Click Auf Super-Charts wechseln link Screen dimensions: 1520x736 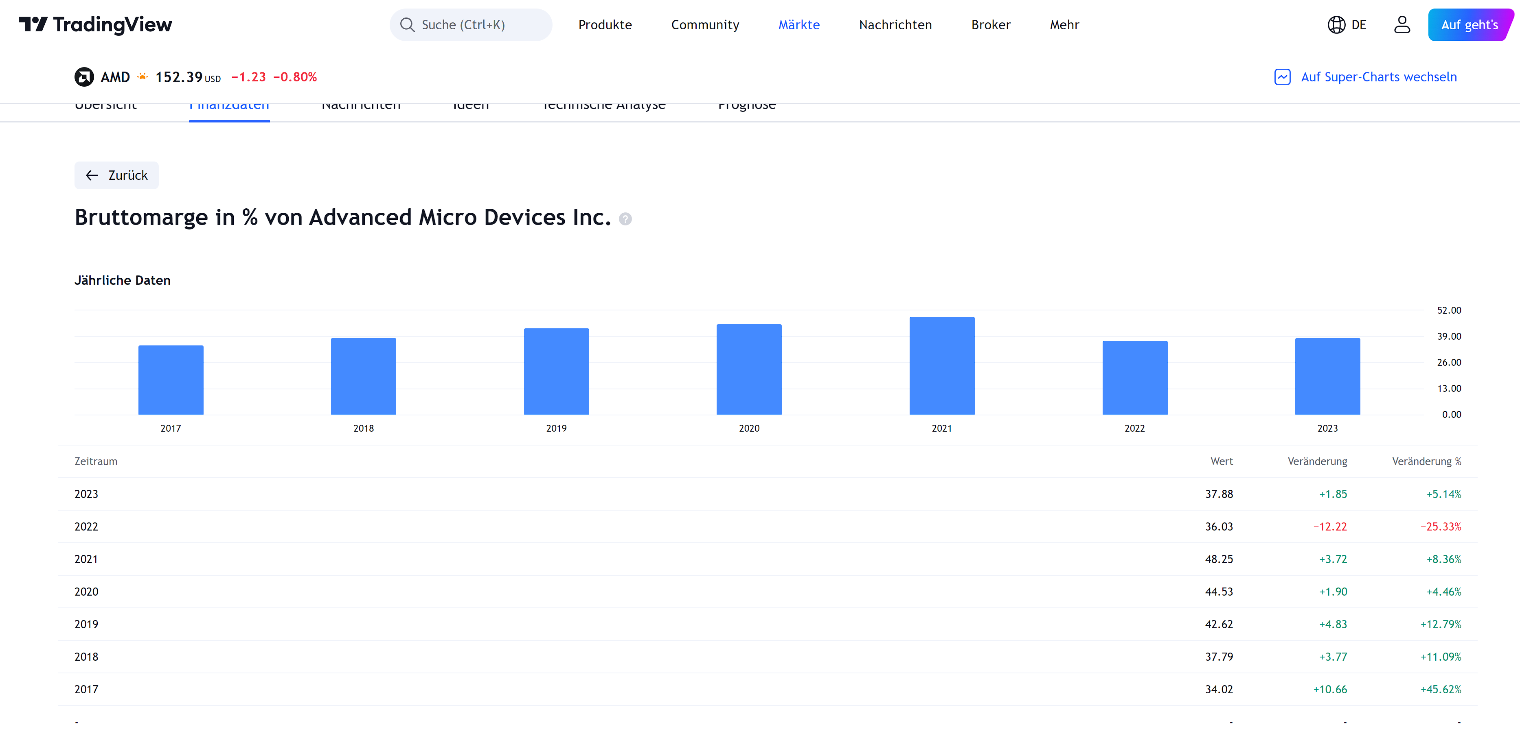tap(1378, 77)
